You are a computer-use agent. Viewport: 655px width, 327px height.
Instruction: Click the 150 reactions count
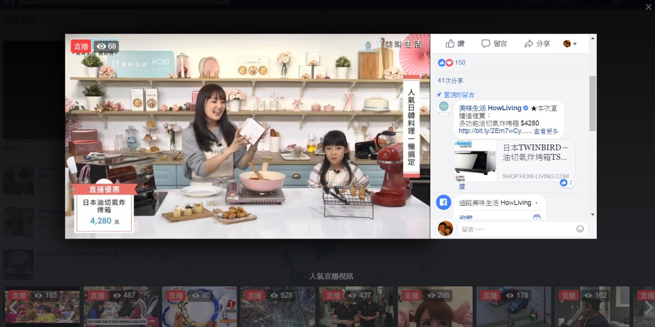460,62
